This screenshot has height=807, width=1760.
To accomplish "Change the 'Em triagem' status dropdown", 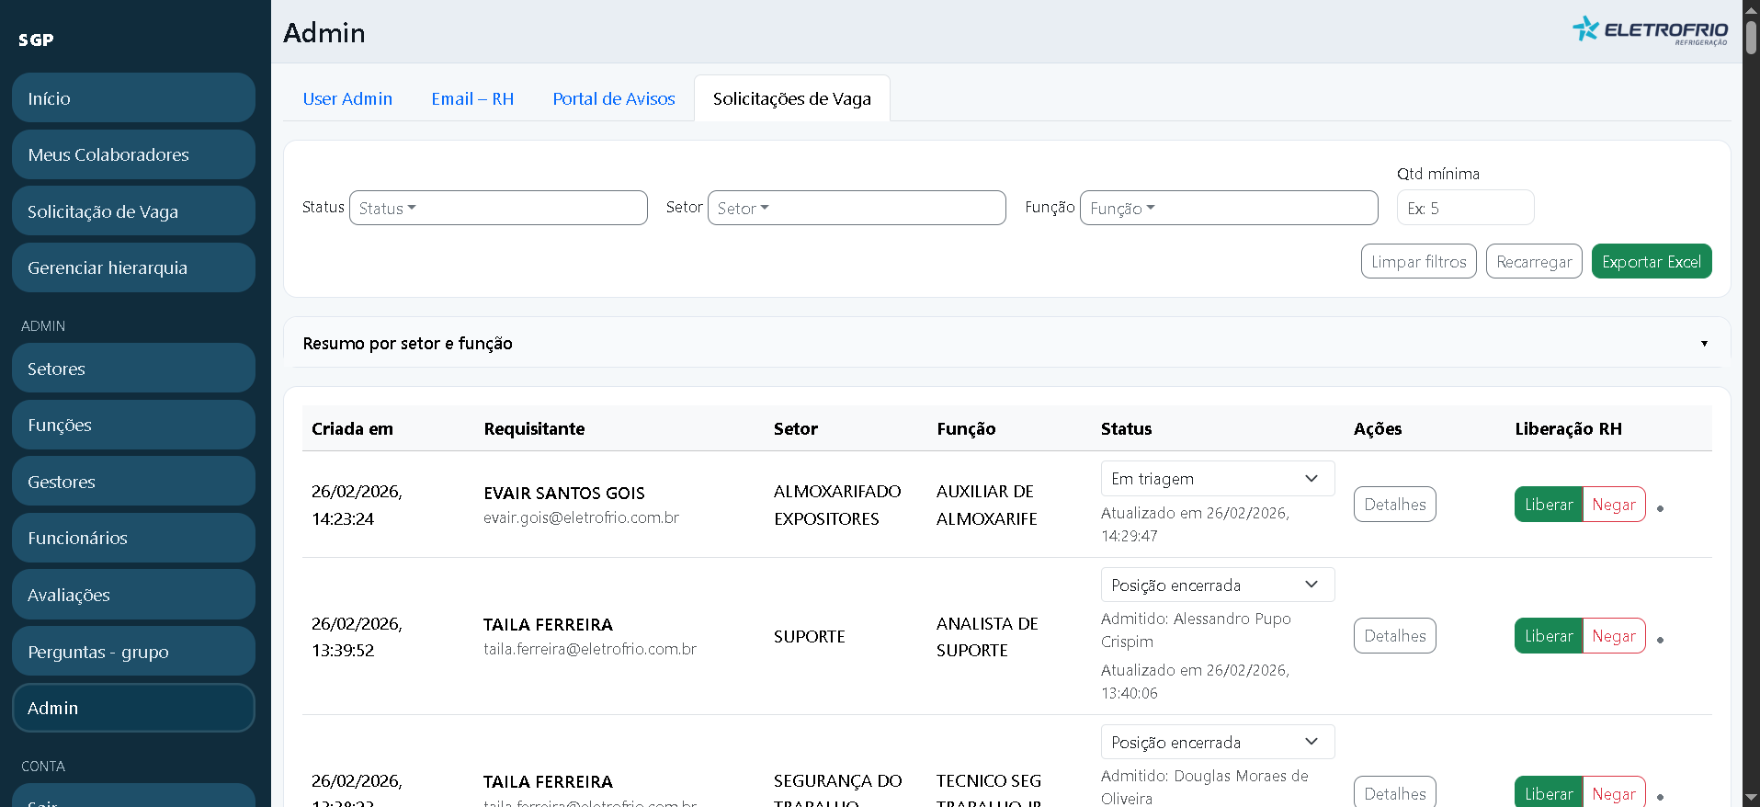I will click(x=1217, y=479).
